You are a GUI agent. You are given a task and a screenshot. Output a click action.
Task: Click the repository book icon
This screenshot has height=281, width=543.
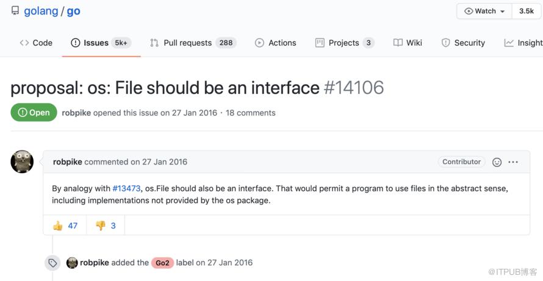pyautogui.click(x=15, y=10)
